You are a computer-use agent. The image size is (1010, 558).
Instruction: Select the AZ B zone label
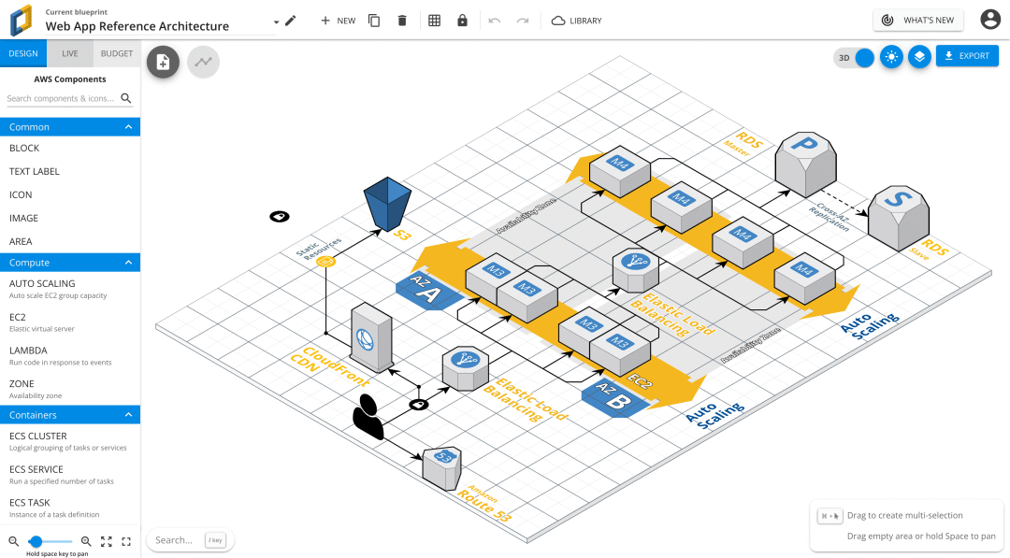click(x=614, y=399)
